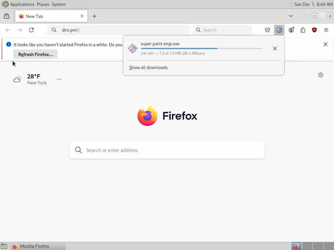Click the search magnifier in address bar
Screen dimensions: 334x250
coord(54,30)
